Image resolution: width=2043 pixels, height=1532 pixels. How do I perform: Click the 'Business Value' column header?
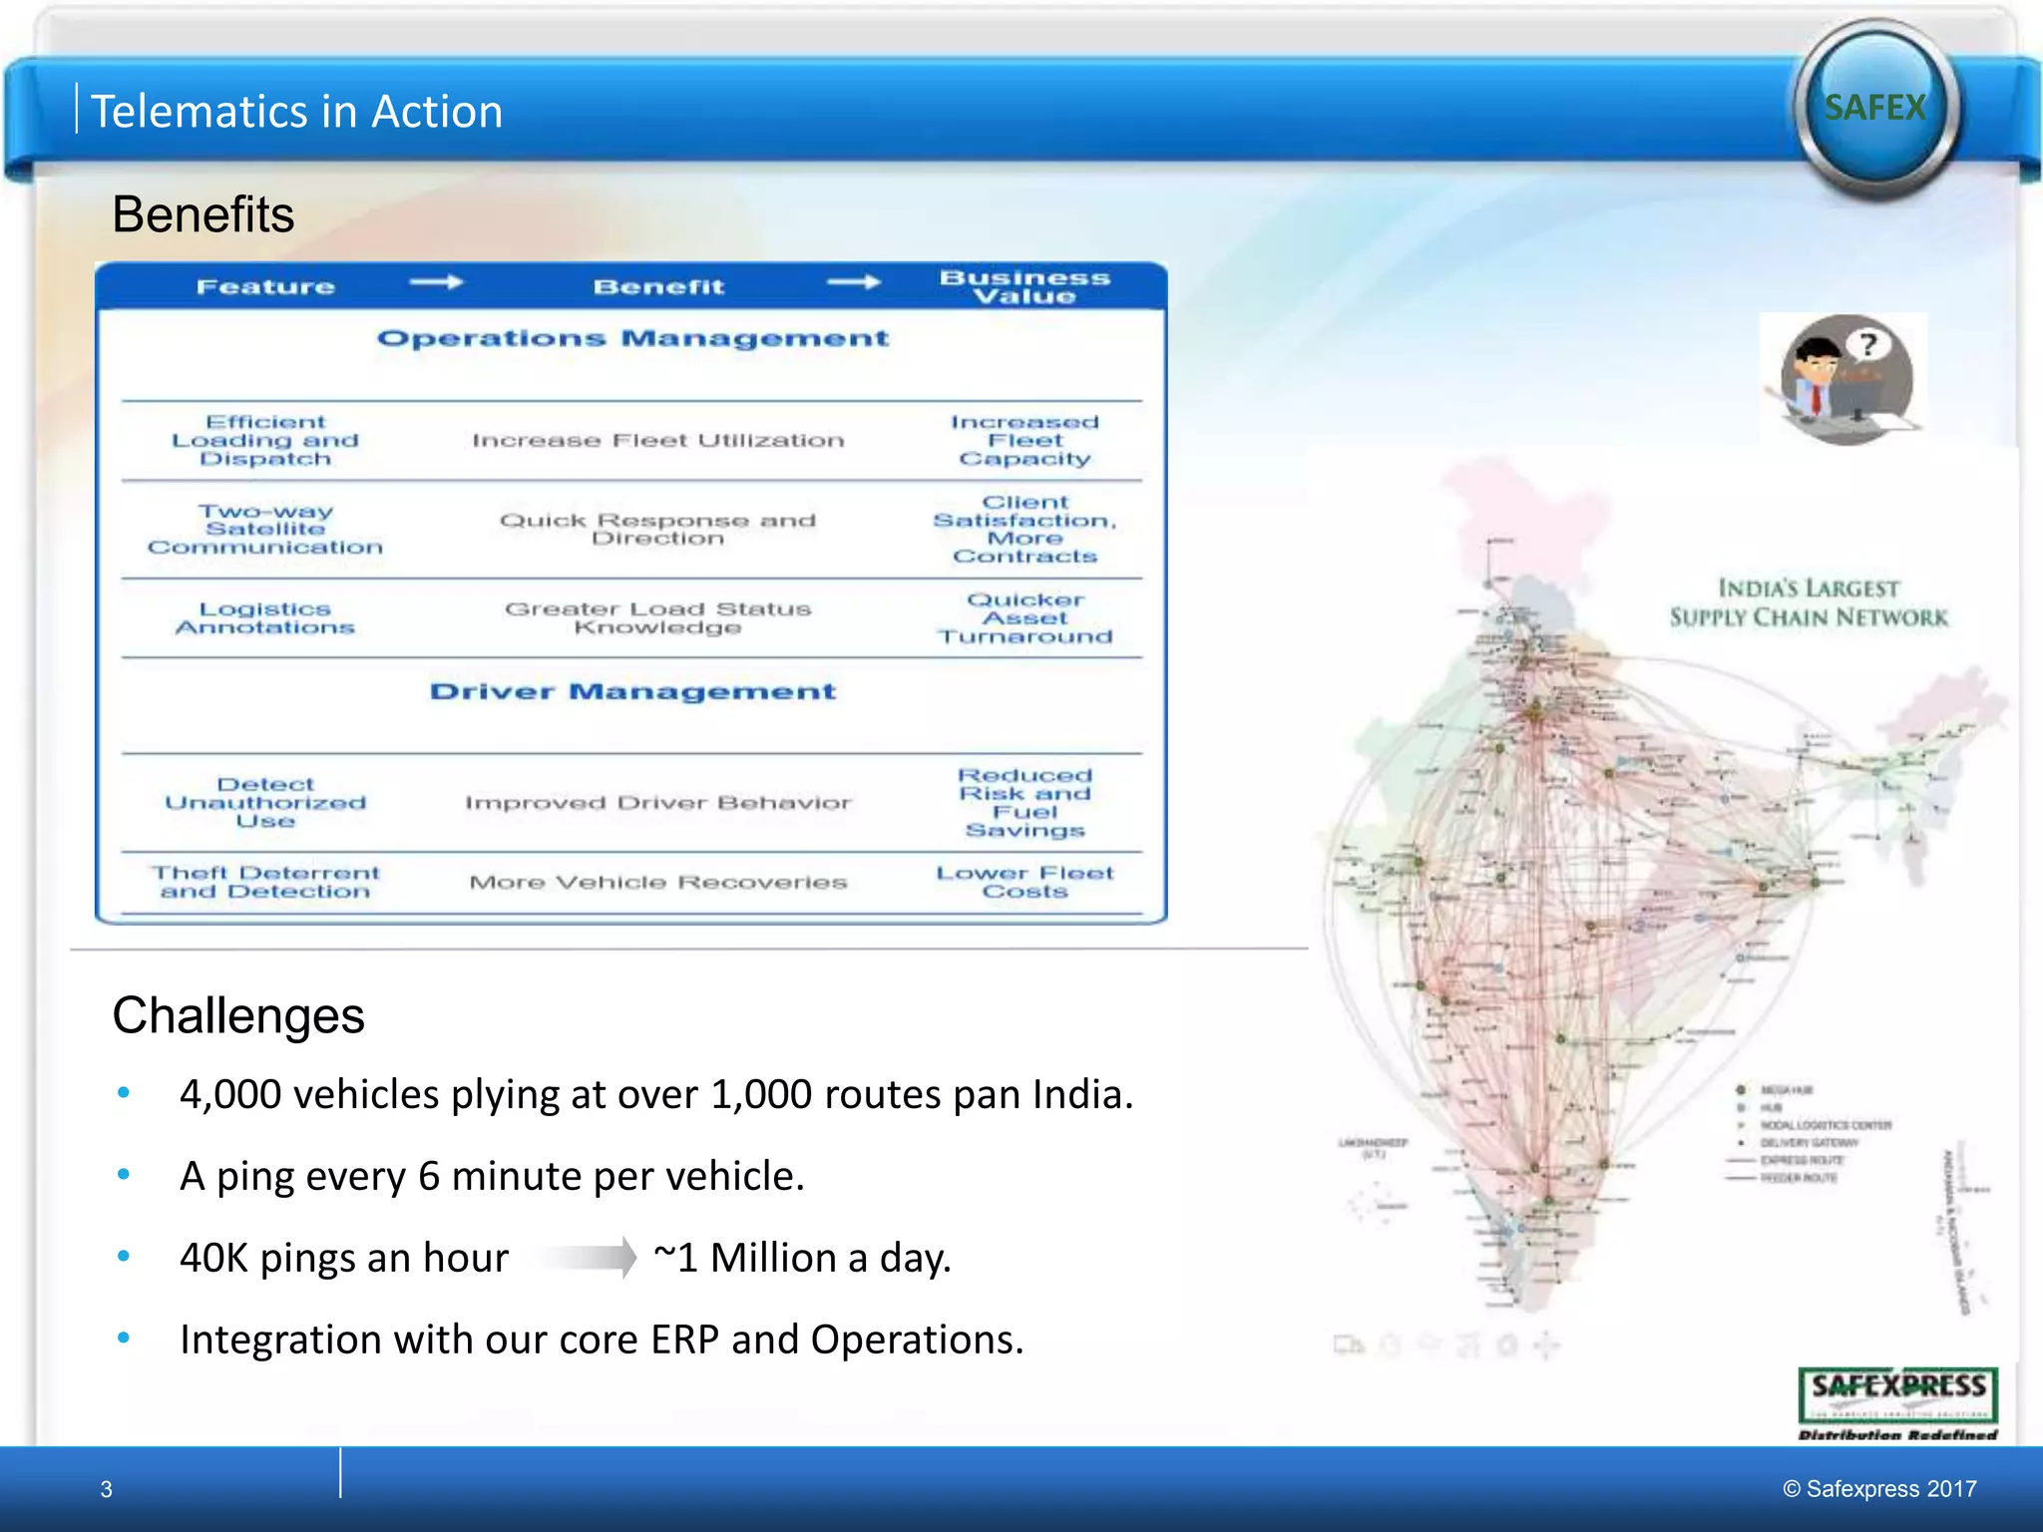pos(1024,286)
